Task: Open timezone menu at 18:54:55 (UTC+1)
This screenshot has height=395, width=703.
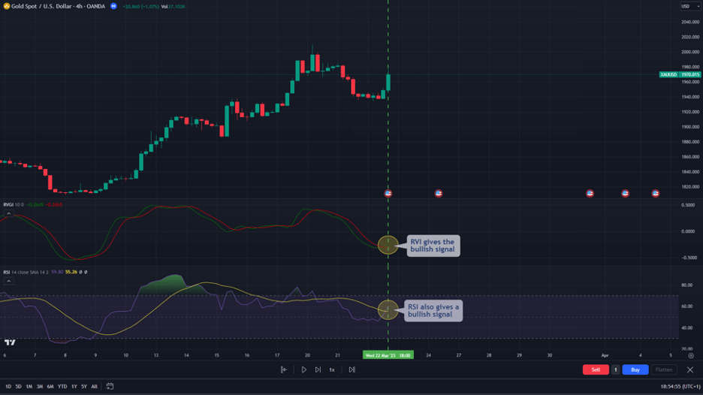Action: [680, 387]
